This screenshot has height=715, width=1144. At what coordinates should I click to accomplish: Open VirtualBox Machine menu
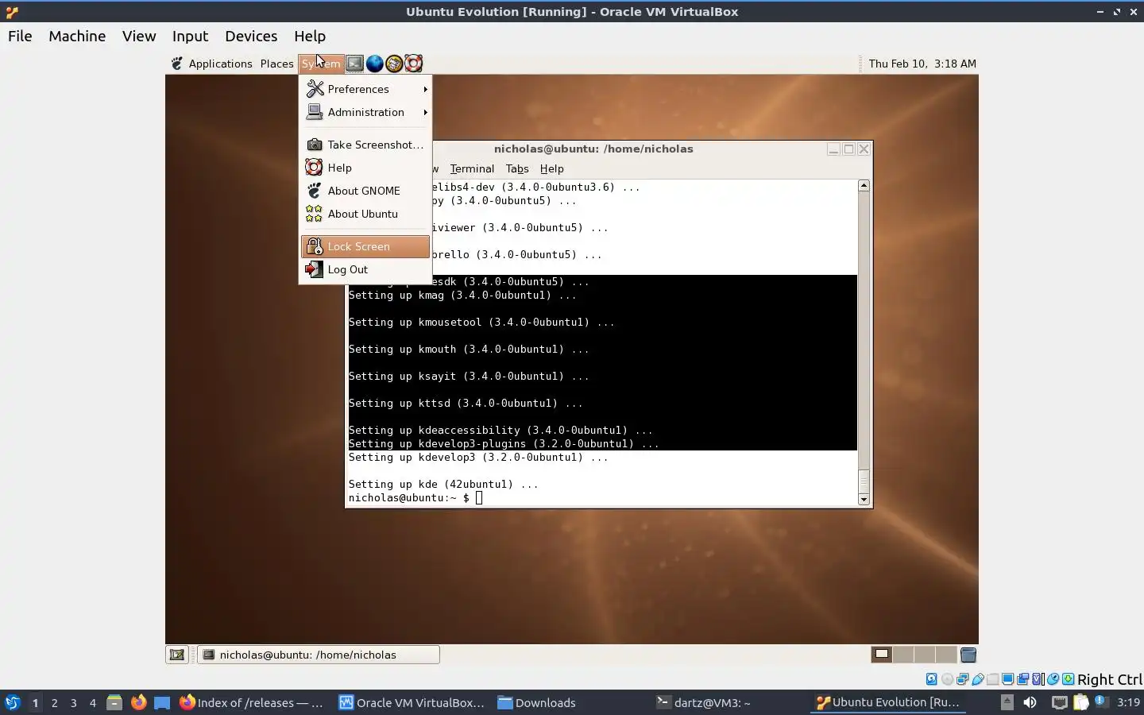(x=77, y=36)
